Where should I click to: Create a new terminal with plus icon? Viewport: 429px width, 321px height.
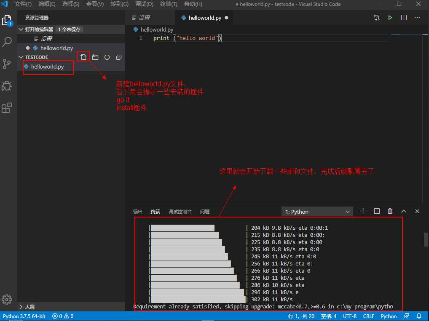click(363, 211)
